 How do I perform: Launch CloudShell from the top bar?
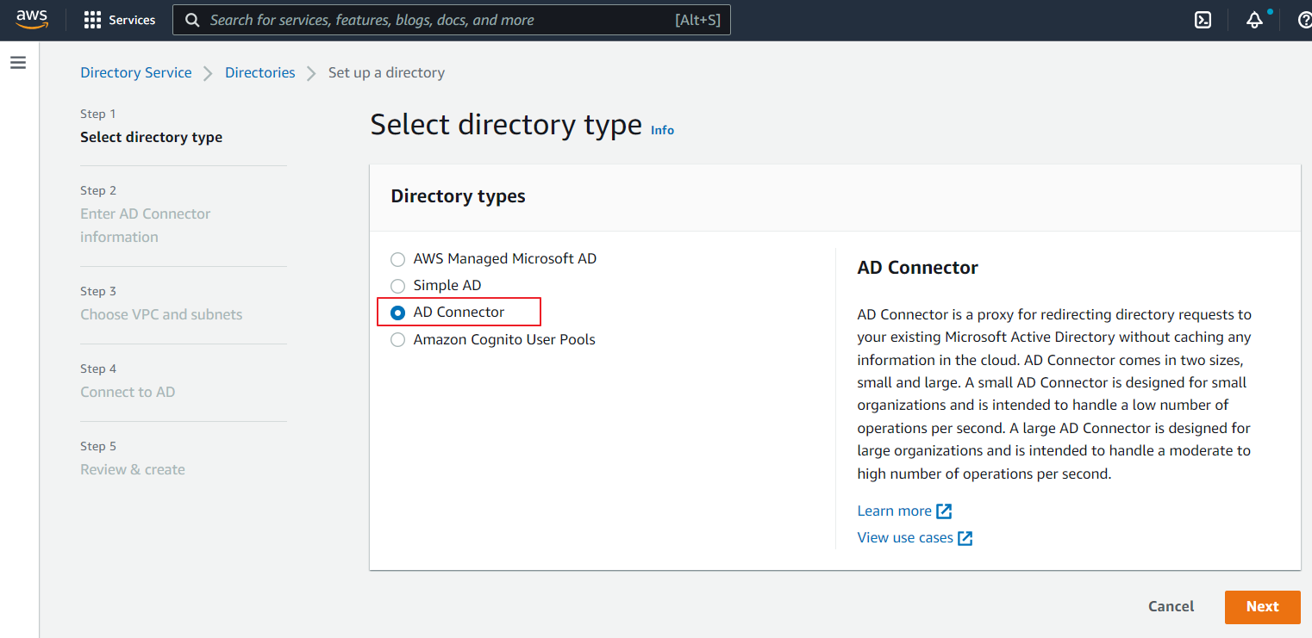click(1203, 20)
